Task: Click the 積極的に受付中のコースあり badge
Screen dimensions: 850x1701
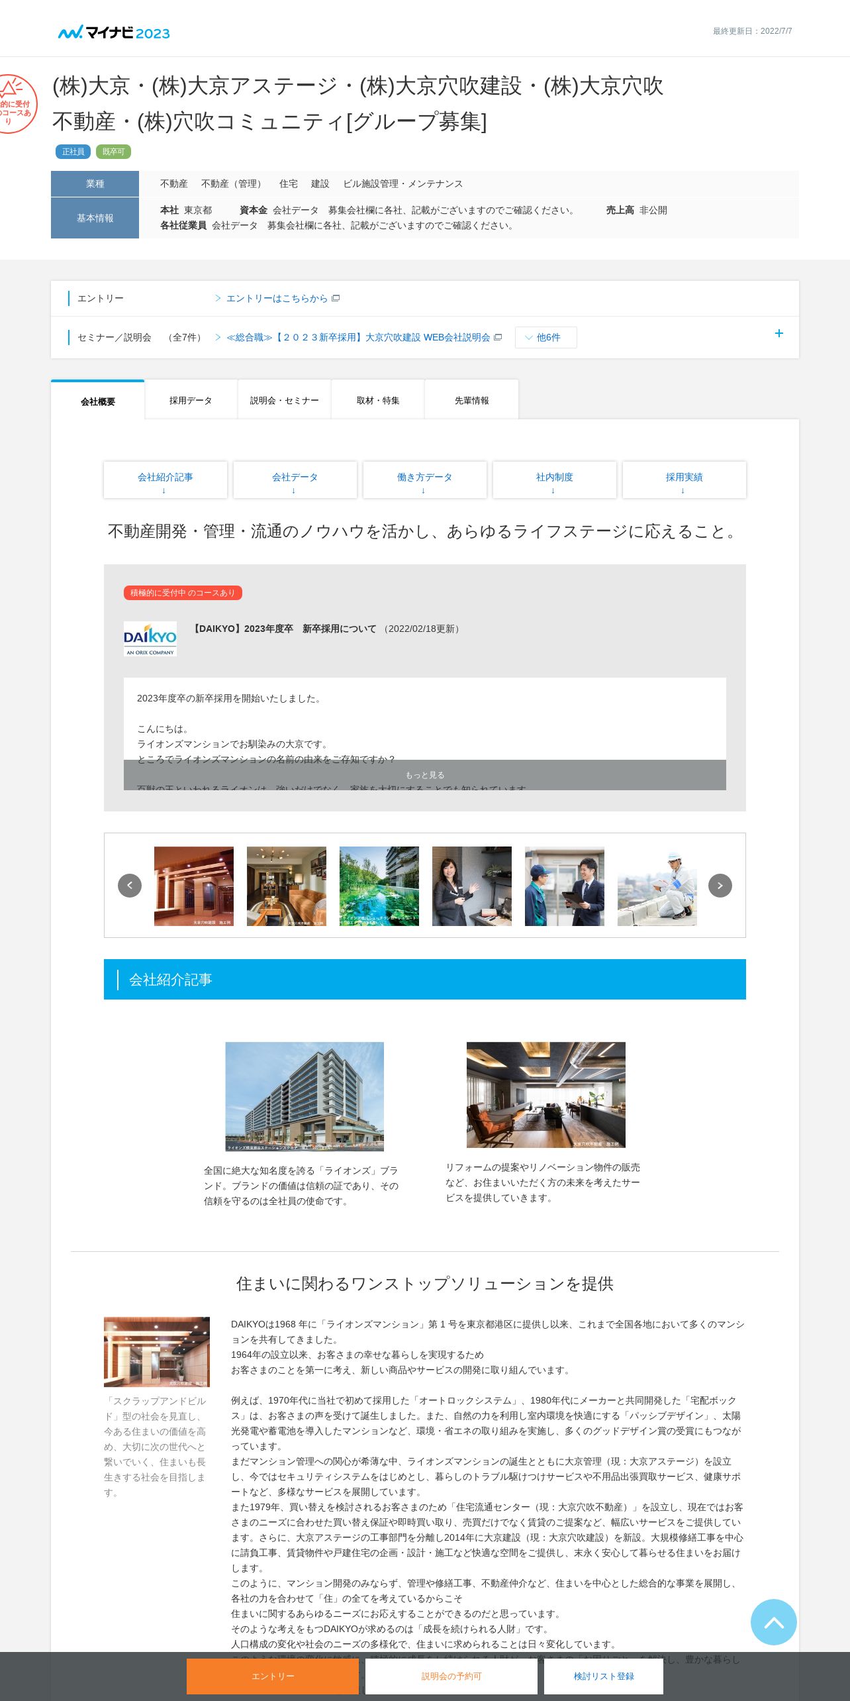Action: pos(183,593)
